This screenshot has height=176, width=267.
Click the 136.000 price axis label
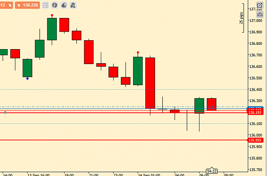(255, 135)
